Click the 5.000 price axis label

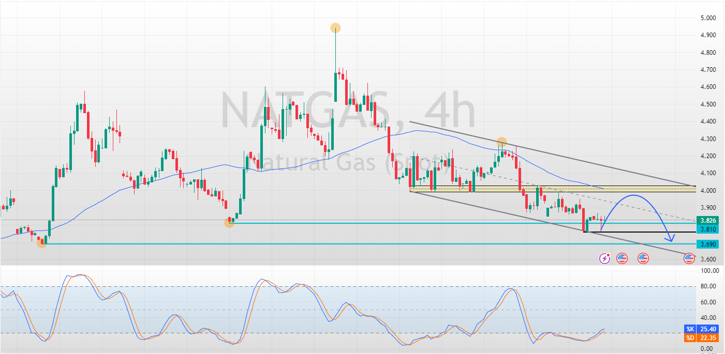tap(709, 18)
